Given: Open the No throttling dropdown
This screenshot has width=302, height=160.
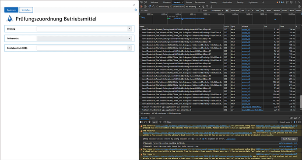Looking at the screenshot, I should pyautogui.click(x=193, y=7).
